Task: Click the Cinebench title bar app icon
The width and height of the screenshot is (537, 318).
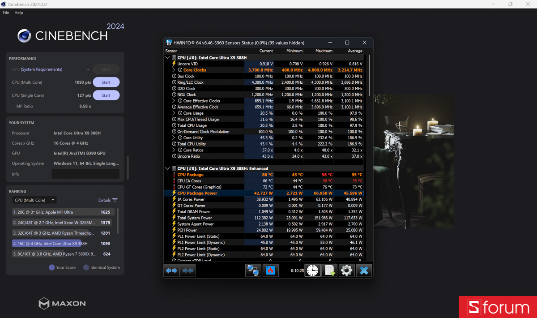Action: [4, 4]
